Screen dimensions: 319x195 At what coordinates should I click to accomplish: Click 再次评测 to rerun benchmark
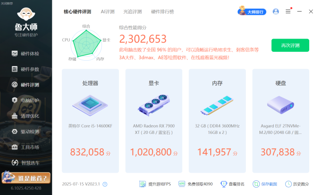290,45
